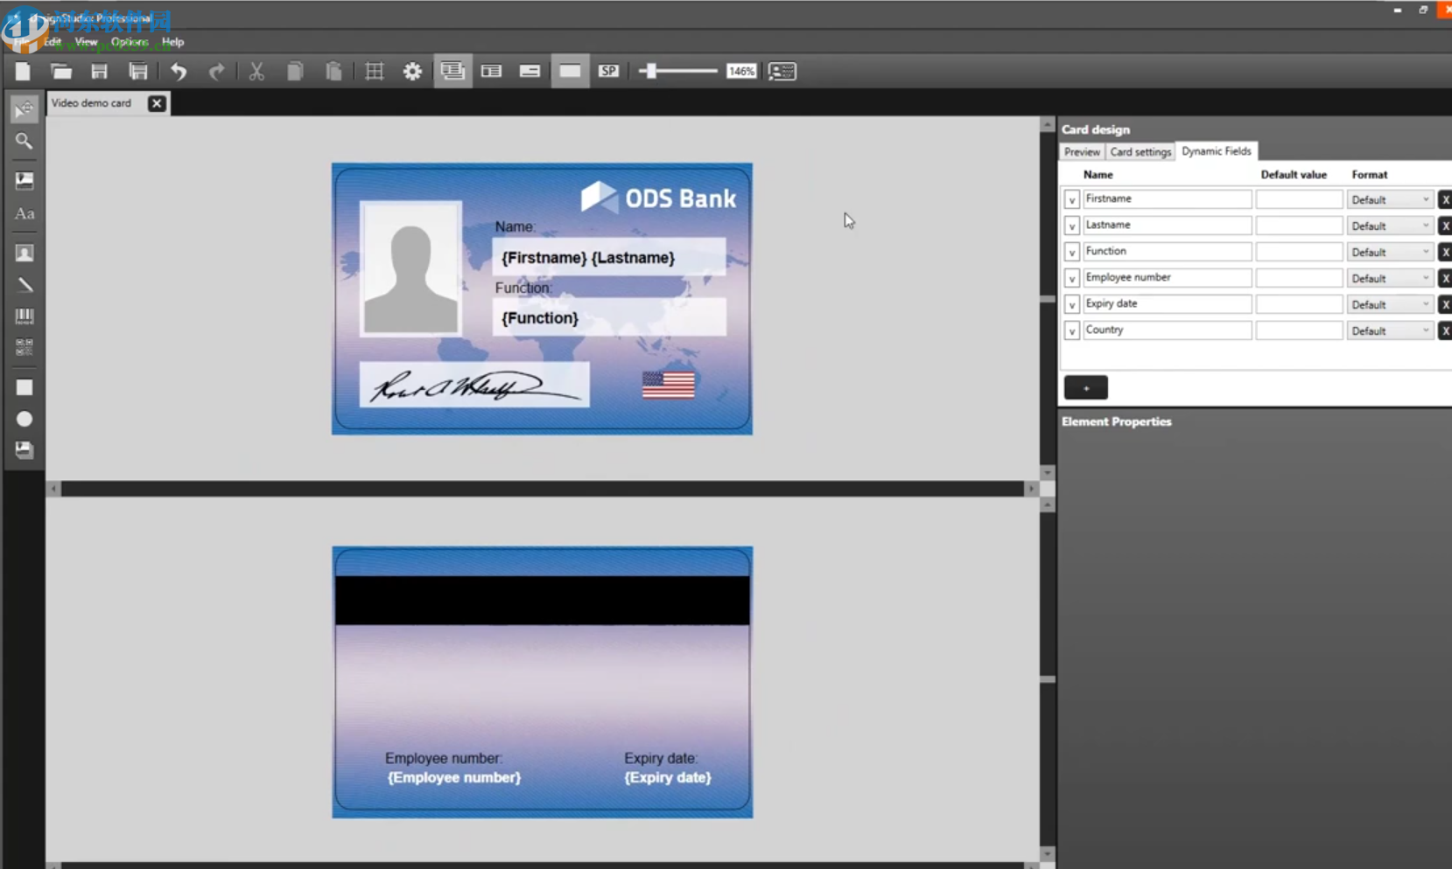Open the settings gear in the toolbar
The width and height of the screenshot is (1452, 869).
tap(411, 71)
